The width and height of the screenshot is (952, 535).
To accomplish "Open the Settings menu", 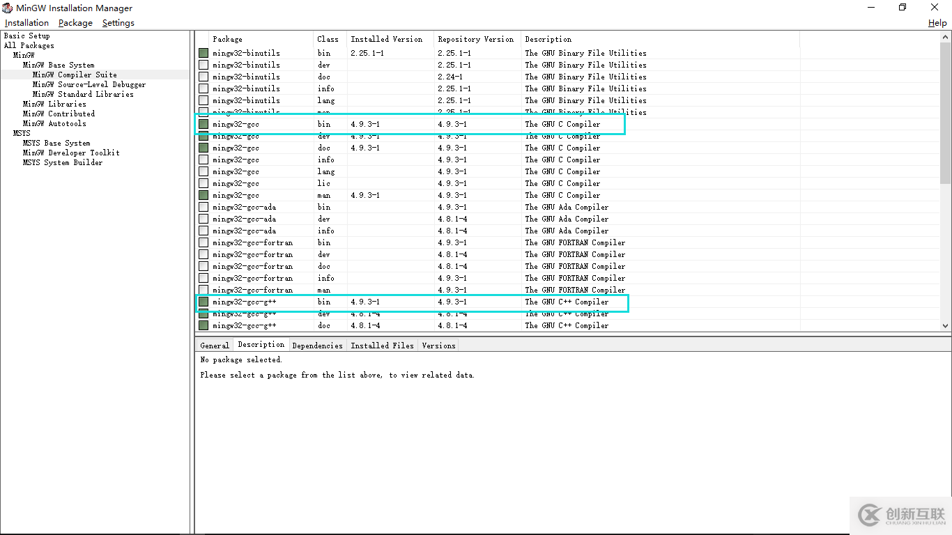I will 118,23.
